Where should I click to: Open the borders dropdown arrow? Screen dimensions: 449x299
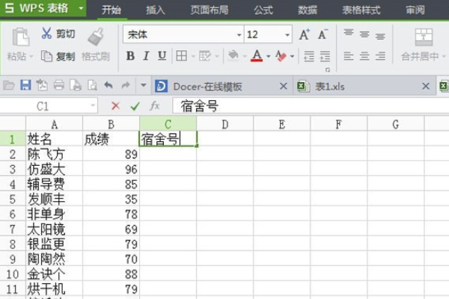pyautogui.click(x=193, y=56)
